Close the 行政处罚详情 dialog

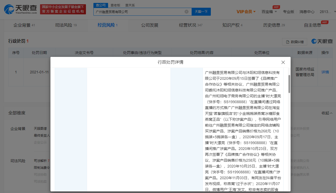click(283, 62)
